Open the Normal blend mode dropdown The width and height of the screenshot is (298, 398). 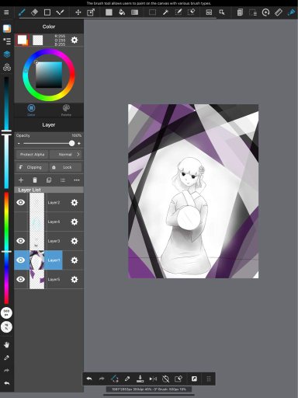point(65,155)
